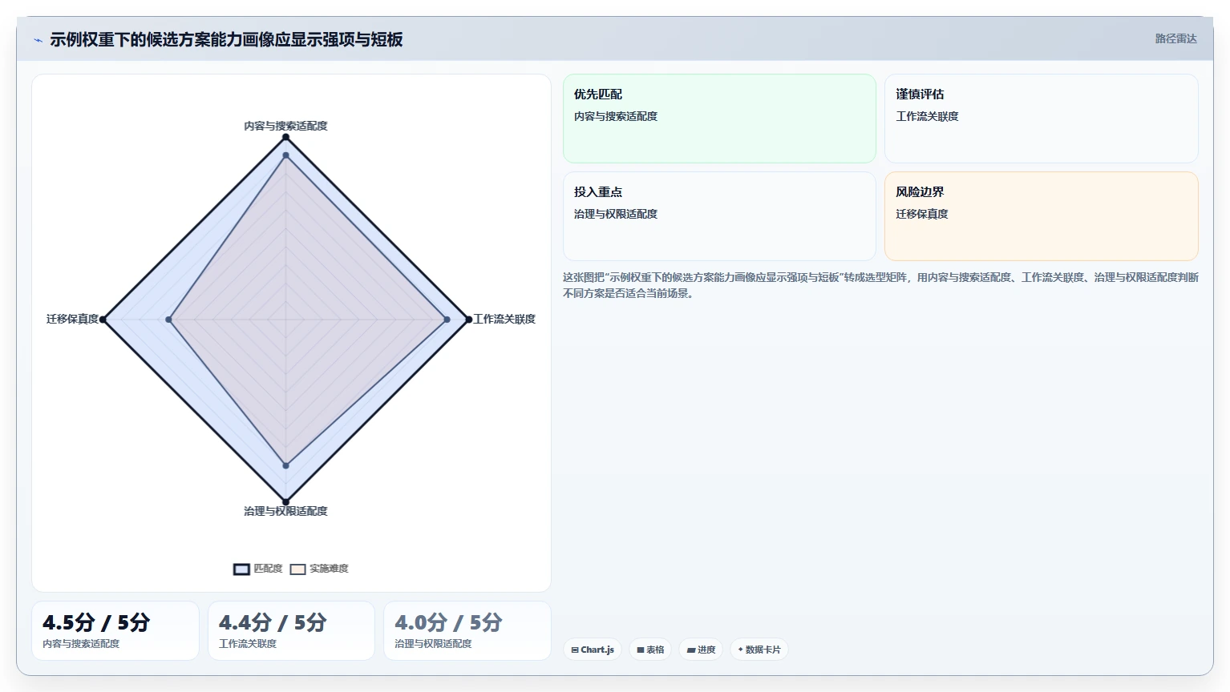This screenshot has height=692, width=1230.
Task: Click the 4.0分 / 5分 score card
Action: tap(467, 631)
